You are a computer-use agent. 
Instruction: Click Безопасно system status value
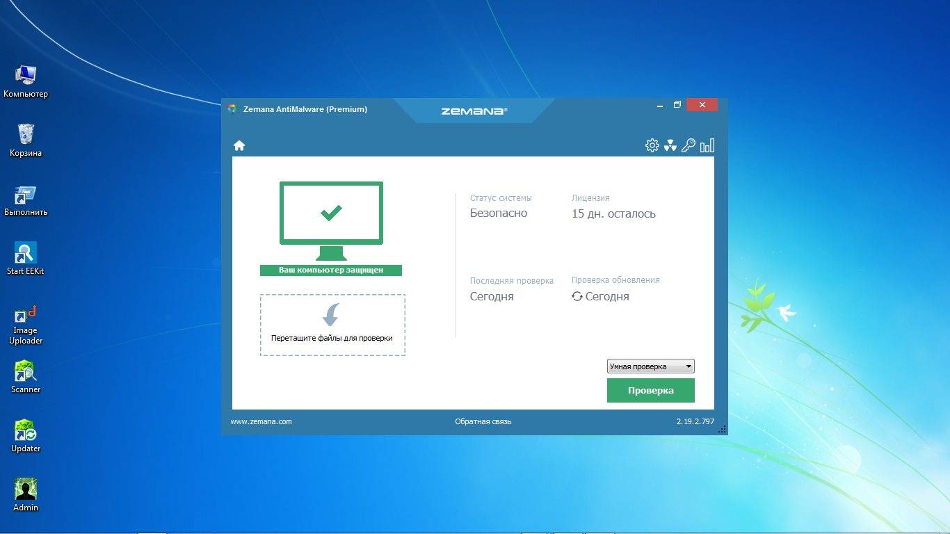coord(499,213)
